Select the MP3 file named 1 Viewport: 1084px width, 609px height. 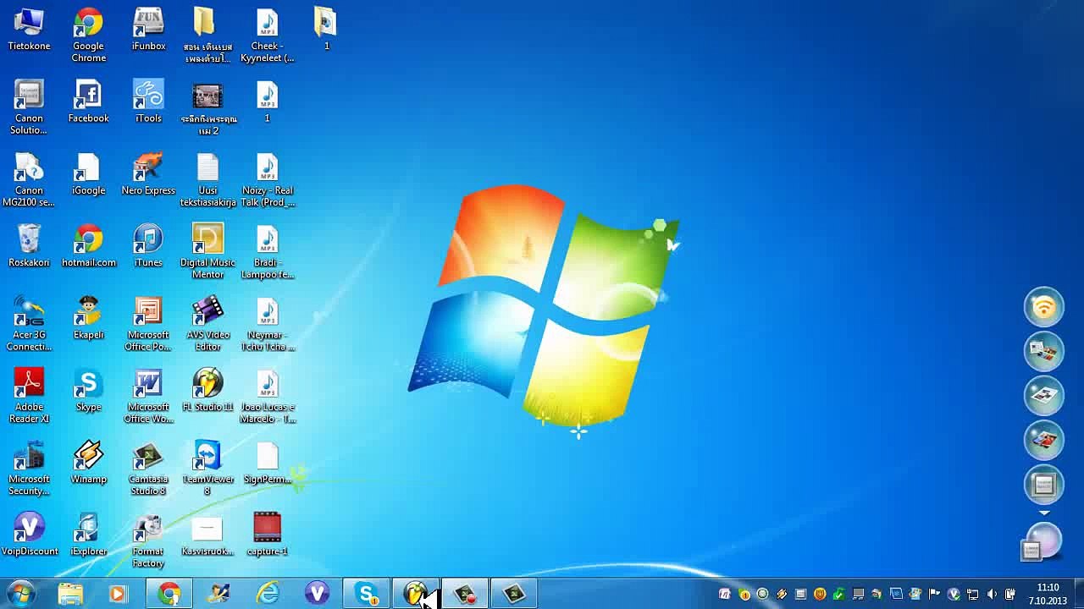coord(267,101)
